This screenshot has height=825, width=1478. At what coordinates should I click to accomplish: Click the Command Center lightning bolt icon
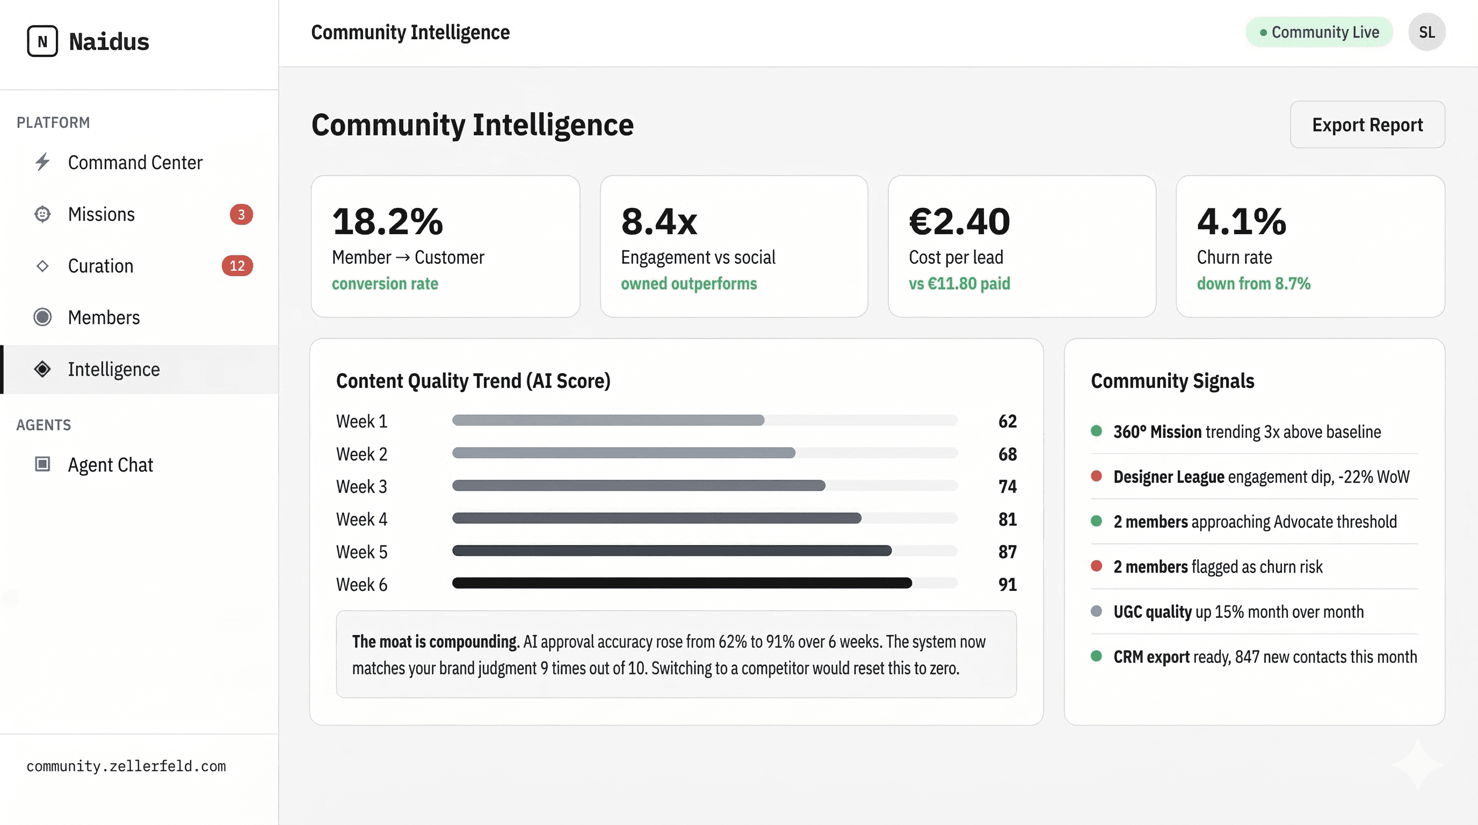tap(42, 162)
